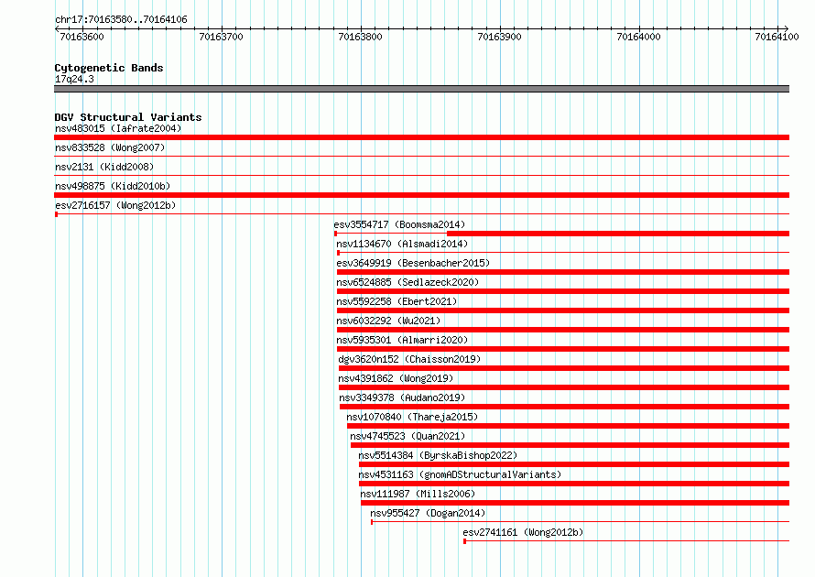Click the gray 17q24.3 cytogenetic band bar

[421, 89]
